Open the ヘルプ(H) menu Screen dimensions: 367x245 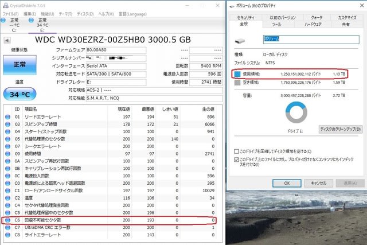click(106, 14)
